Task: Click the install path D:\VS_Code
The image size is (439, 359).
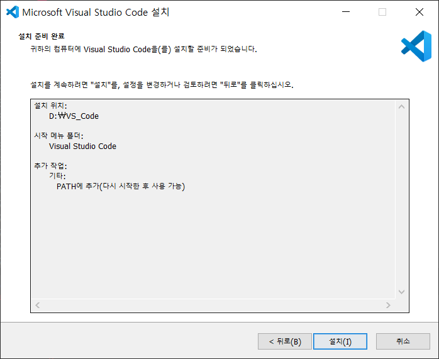Action: click(74, 116)
